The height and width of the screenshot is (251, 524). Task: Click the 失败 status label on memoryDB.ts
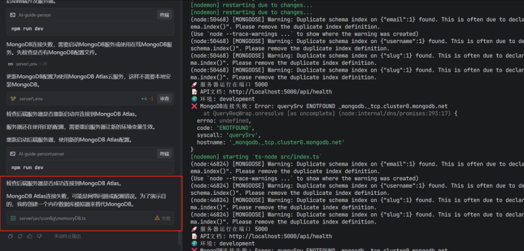click(165, 218)
